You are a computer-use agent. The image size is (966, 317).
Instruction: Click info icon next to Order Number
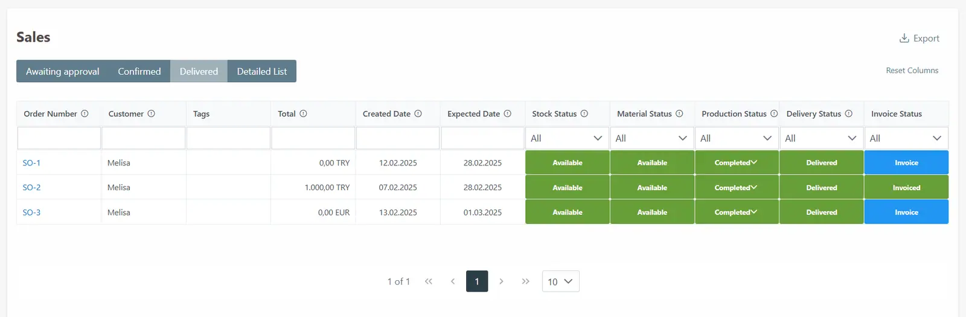click(x=85, y=114)
